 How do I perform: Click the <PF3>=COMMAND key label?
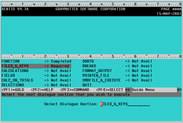click(x=75, y=90)
